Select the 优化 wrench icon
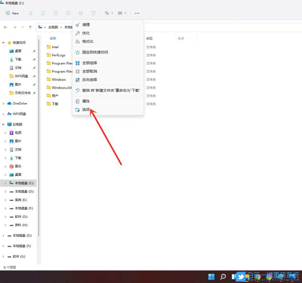Viewport: 302px width, 283px height. click(78, 33)
